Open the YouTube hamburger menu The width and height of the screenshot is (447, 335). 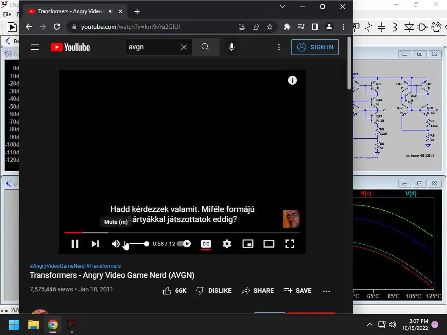tap(35, 47)
